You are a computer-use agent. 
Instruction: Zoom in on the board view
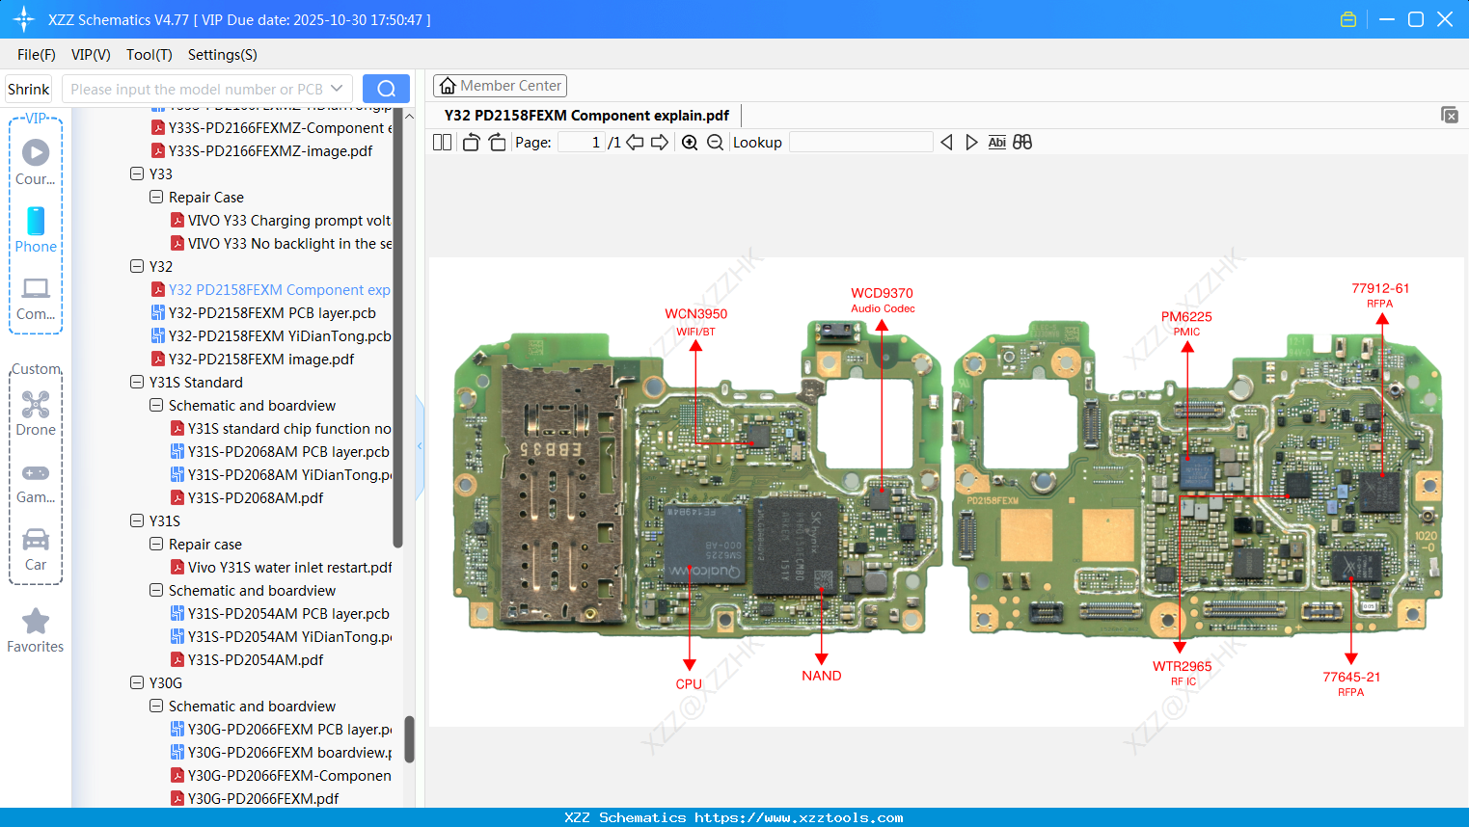(x=690, y=142)
